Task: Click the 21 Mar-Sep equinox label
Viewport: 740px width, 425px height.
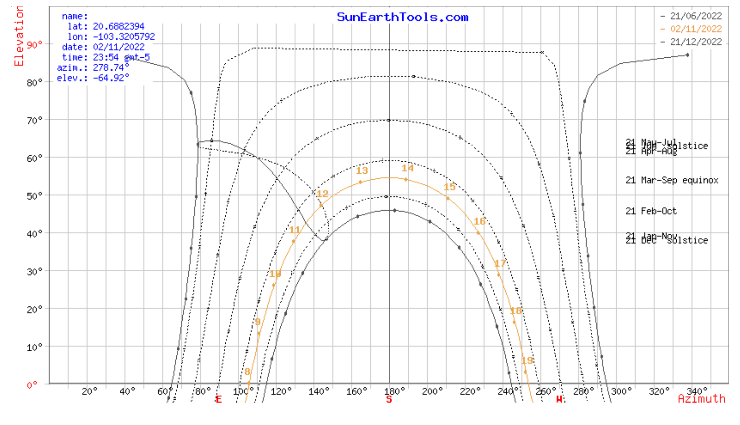Action: pos(672,180)
